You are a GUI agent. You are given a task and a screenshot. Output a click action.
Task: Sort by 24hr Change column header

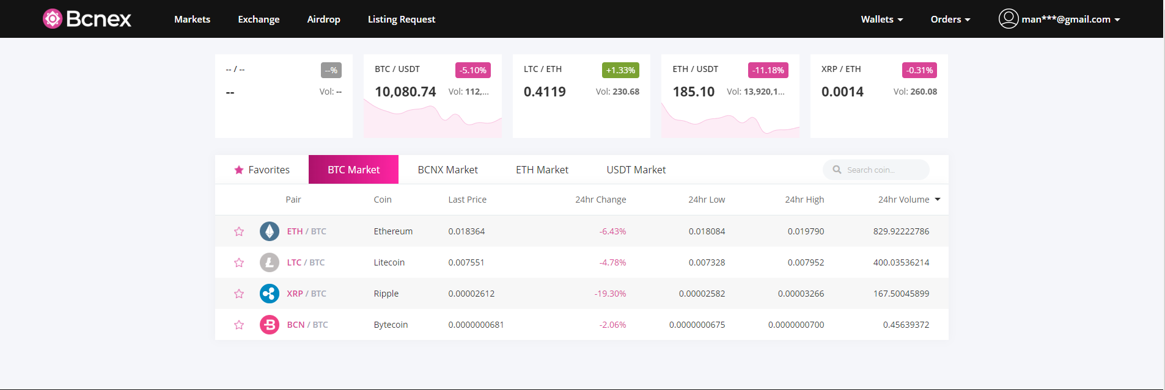click(600, 200)
